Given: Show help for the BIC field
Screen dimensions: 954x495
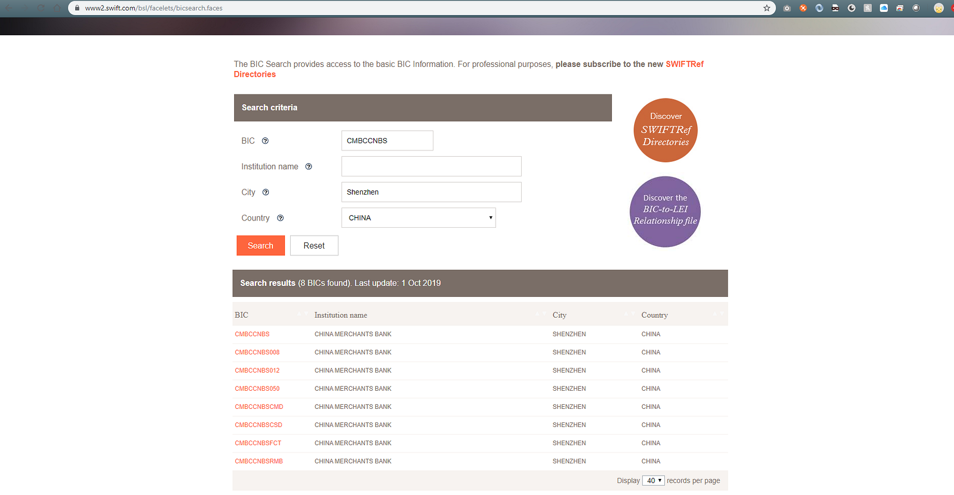Looking at the screenshot, I should (x=265, y=141).
